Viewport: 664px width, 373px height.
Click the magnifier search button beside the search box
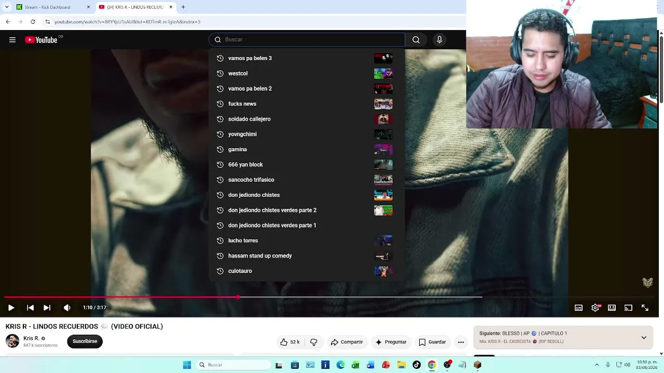(416, 40)
